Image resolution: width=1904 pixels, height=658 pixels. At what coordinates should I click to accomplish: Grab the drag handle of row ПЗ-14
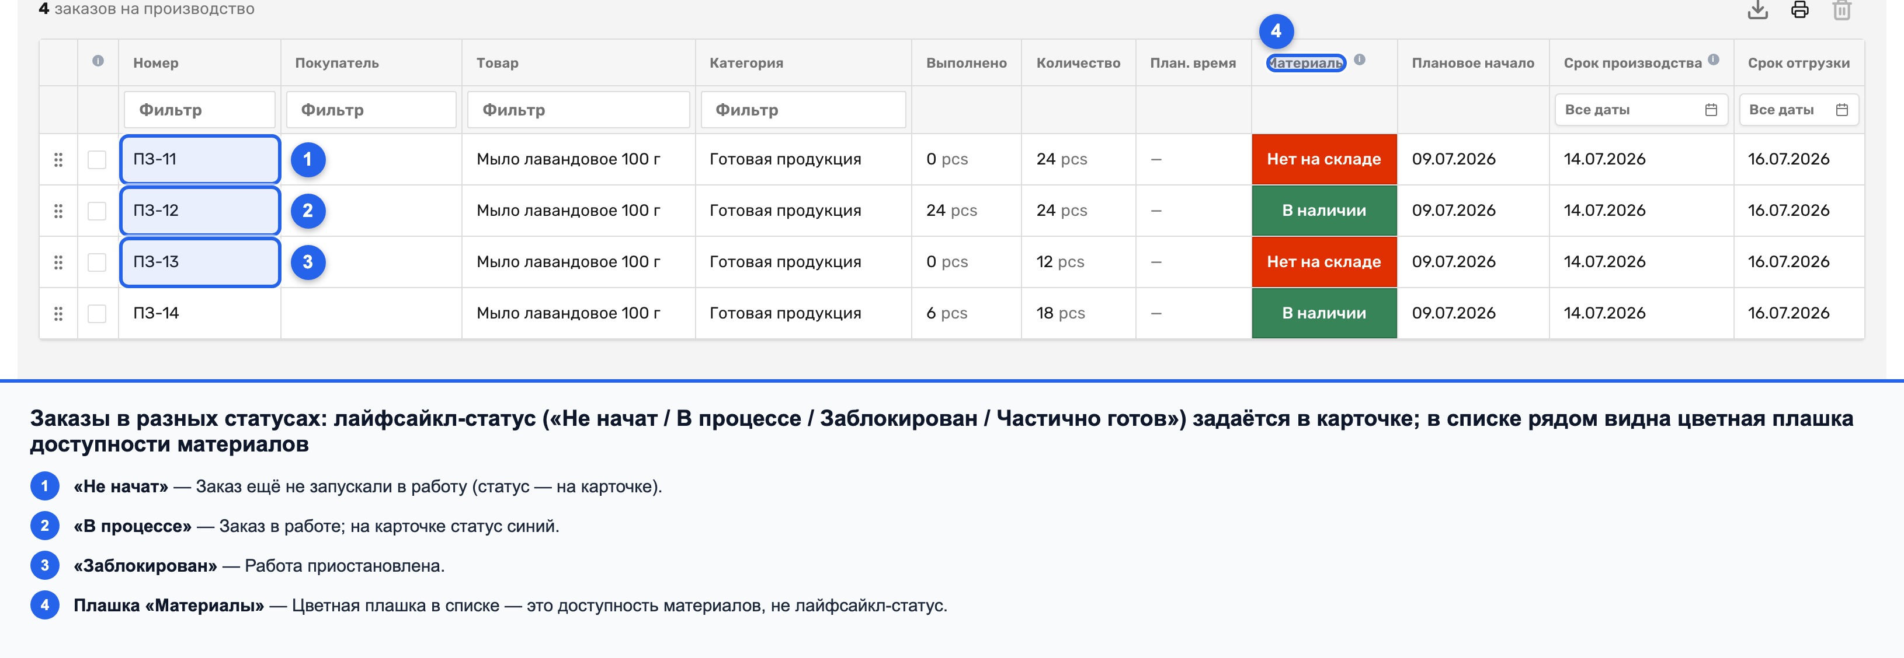click(58, 314)
